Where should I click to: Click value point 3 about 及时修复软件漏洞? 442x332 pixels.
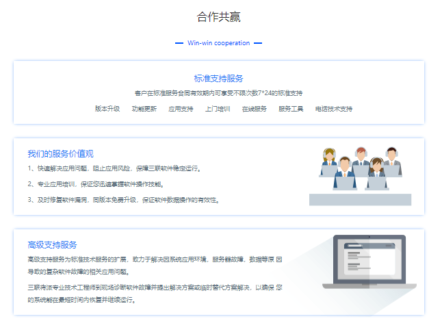124,200
